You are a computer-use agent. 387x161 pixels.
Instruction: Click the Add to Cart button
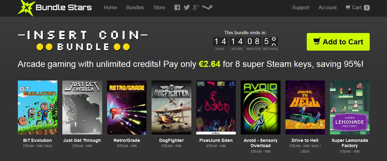[x=338, y=42]
